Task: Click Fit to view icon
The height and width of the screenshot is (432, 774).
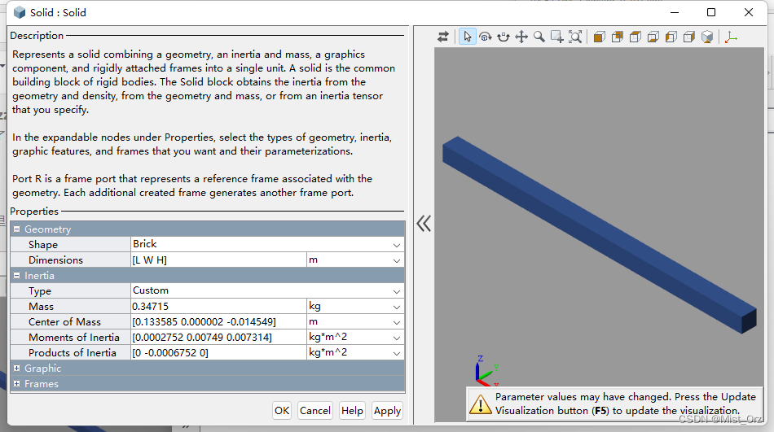Action: [x=575, y=37]
